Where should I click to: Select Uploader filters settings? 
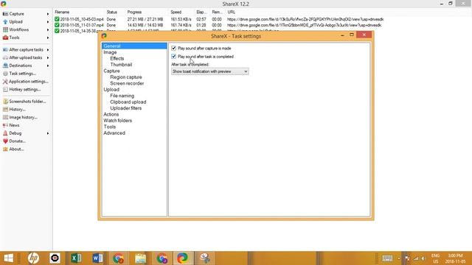125,108
